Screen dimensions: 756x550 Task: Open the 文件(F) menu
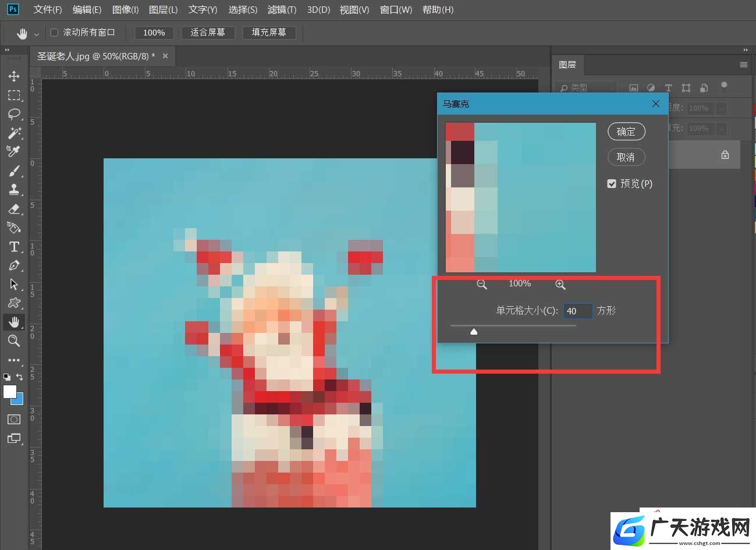[x=48, y=10]
